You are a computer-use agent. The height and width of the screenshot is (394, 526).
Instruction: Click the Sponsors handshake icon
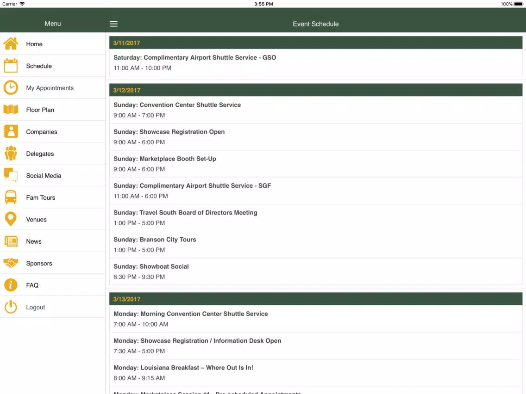coord(11,263)
